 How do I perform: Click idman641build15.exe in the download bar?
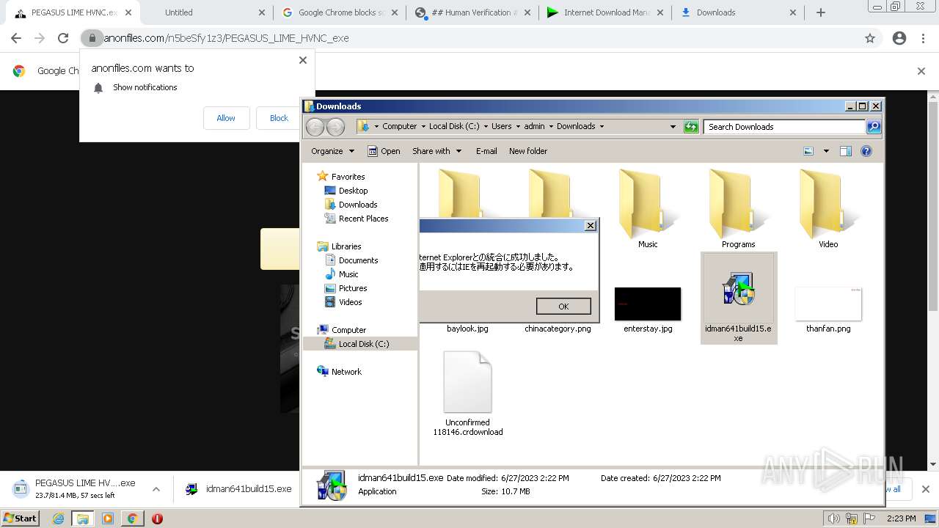(x=238, y=489)
